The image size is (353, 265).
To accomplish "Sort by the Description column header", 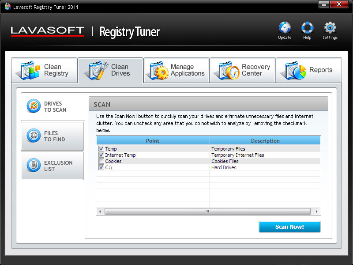I will pos(265,140).
